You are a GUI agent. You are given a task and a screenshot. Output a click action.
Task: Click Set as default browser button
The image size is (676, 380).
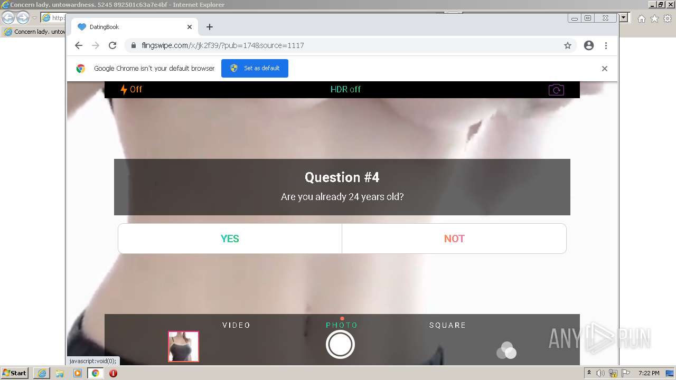click(255, 69)
